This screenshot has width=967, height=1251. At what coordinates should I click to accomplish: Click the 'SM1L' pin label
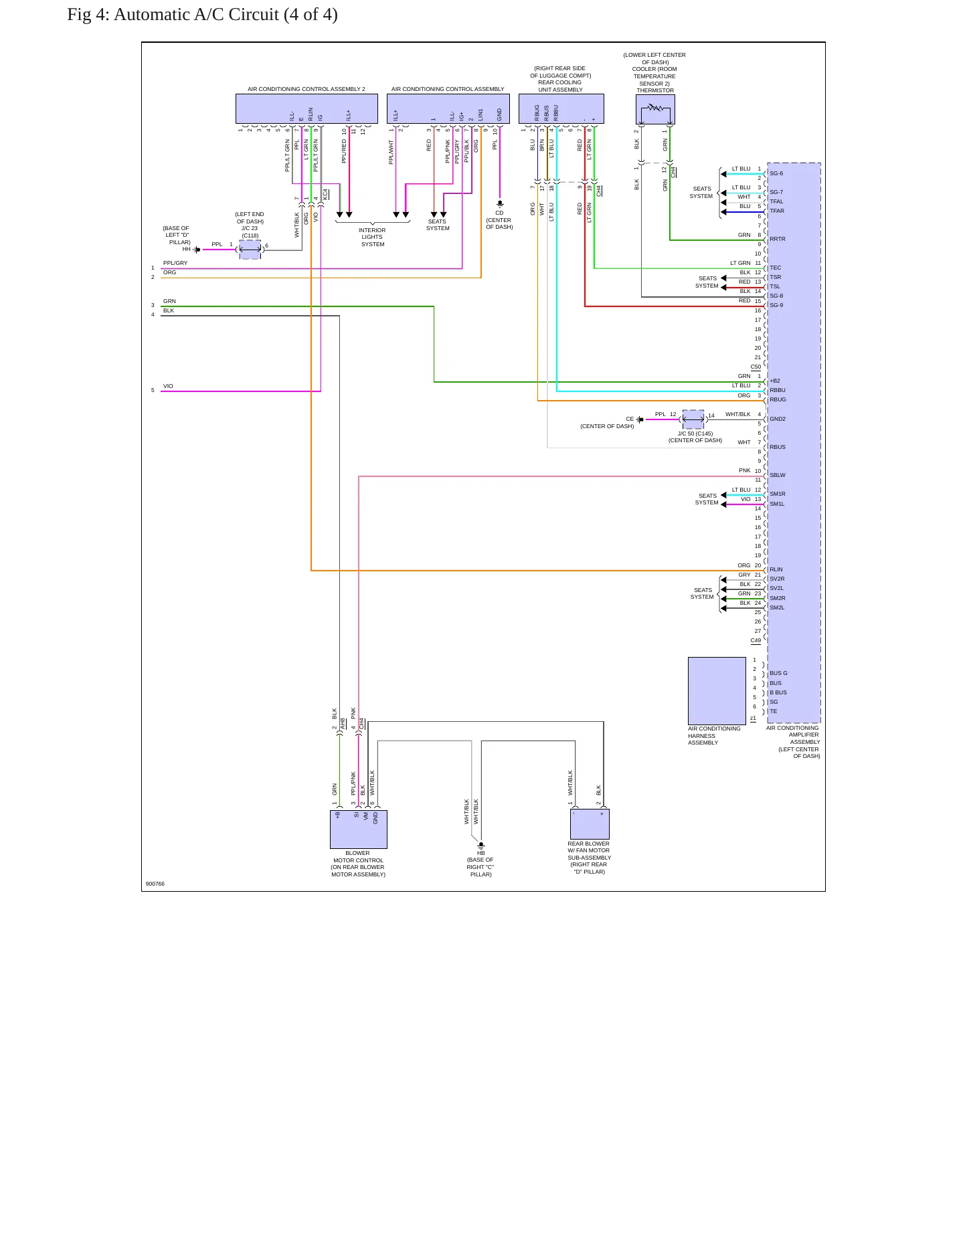click(777, 504)
